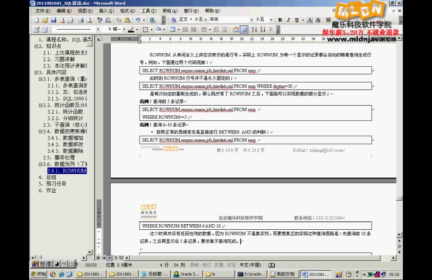Go to 3.2.2、分组统计 in document map
Viewport: 432px width, 280px height.
click(65, 118)
